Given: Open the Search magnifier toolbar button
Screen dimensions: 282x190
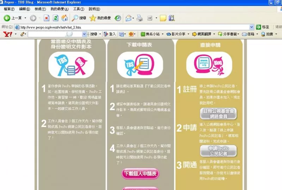Looking at the screenshot, I should click(79, 18).
